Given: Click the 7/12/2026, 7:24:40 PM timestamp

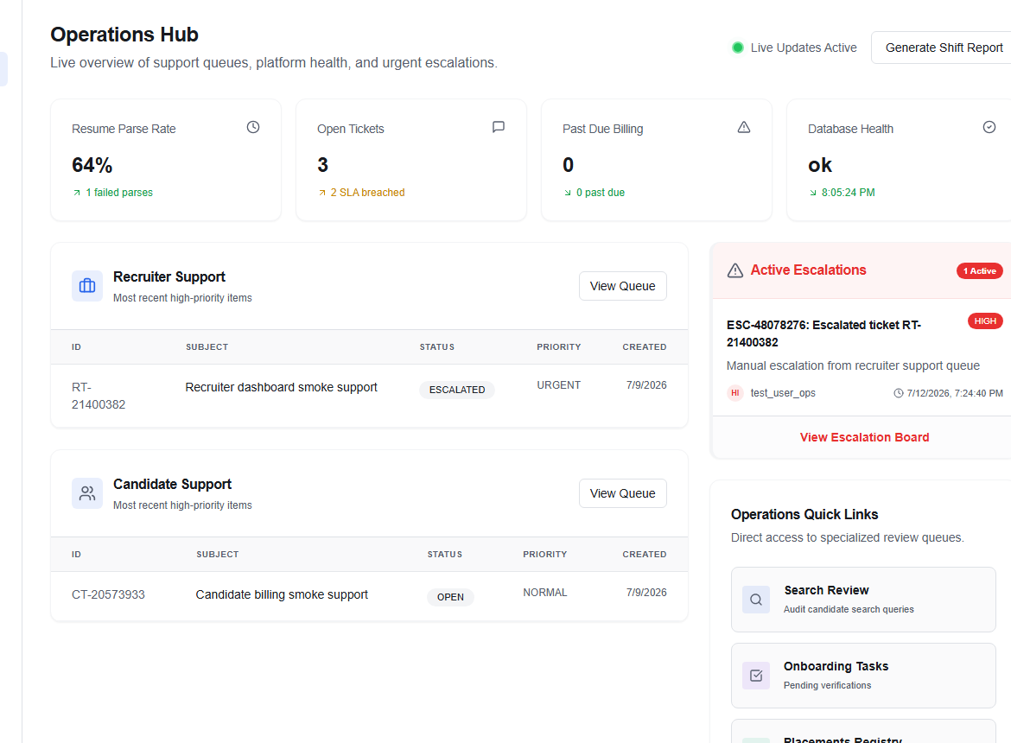Looking at the screenshot, I should click(955, 393).
